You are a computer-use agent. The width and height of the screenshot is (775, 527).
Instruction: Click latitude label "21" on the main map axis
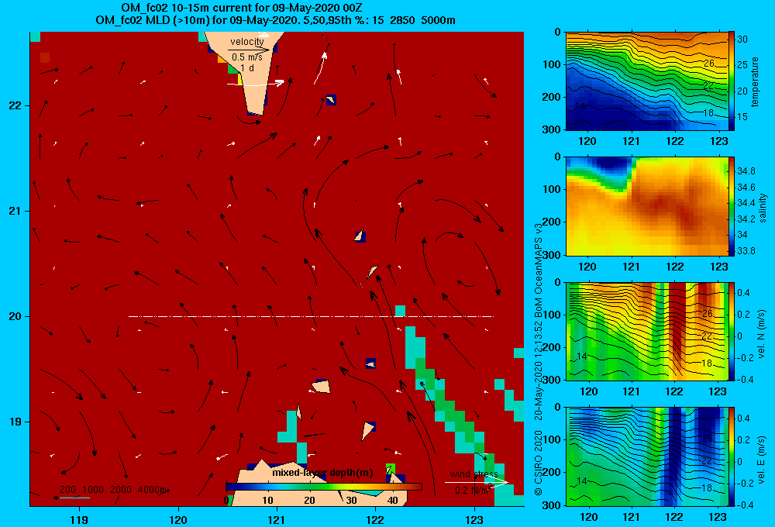(x=15, y=211)
